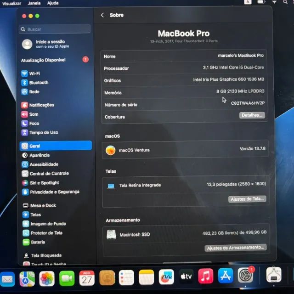Open Bluetooth settings in sidebar
The width and height of the screenshot is (294, 294).
[x=35, y=83]
